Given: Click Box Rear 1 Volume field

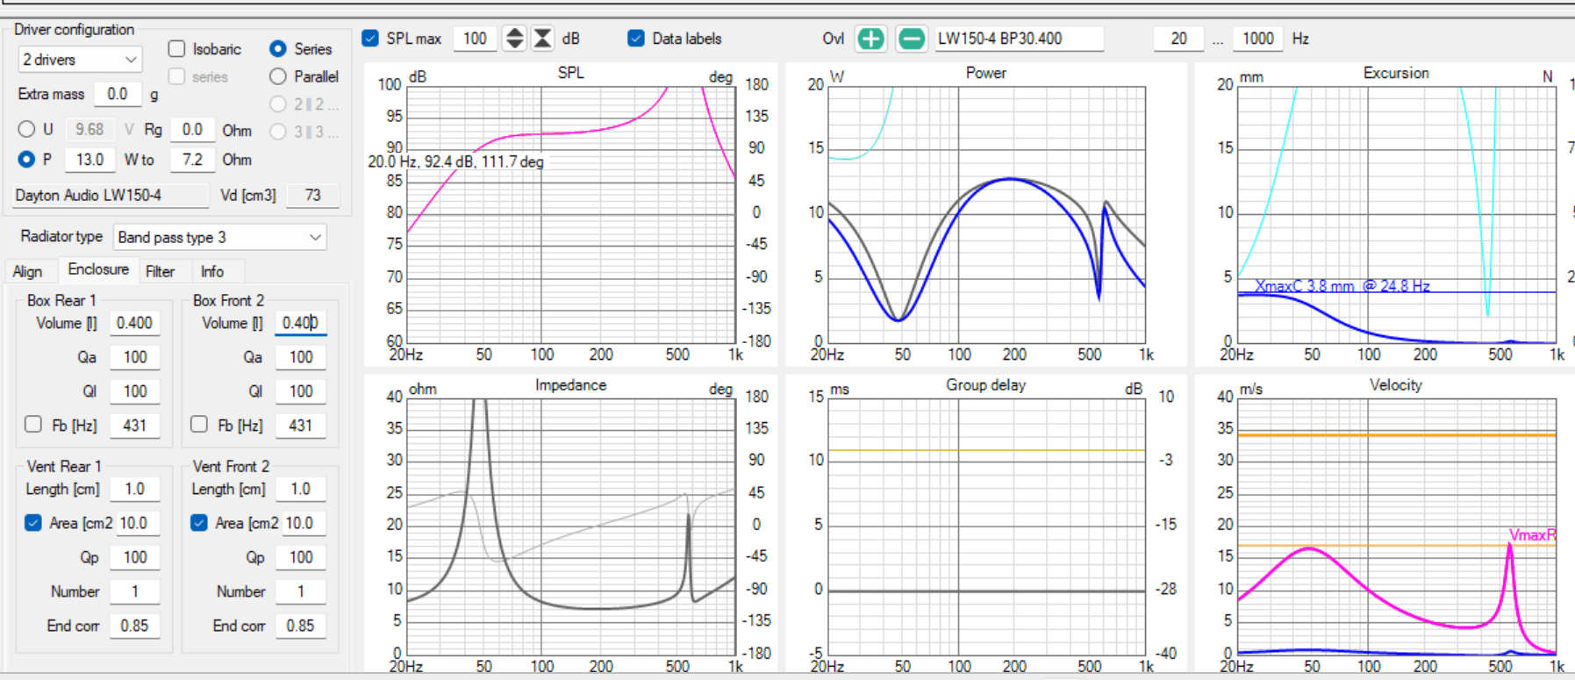Looking at the screenshot, I should pyautogui.click(x=134, y=323).
